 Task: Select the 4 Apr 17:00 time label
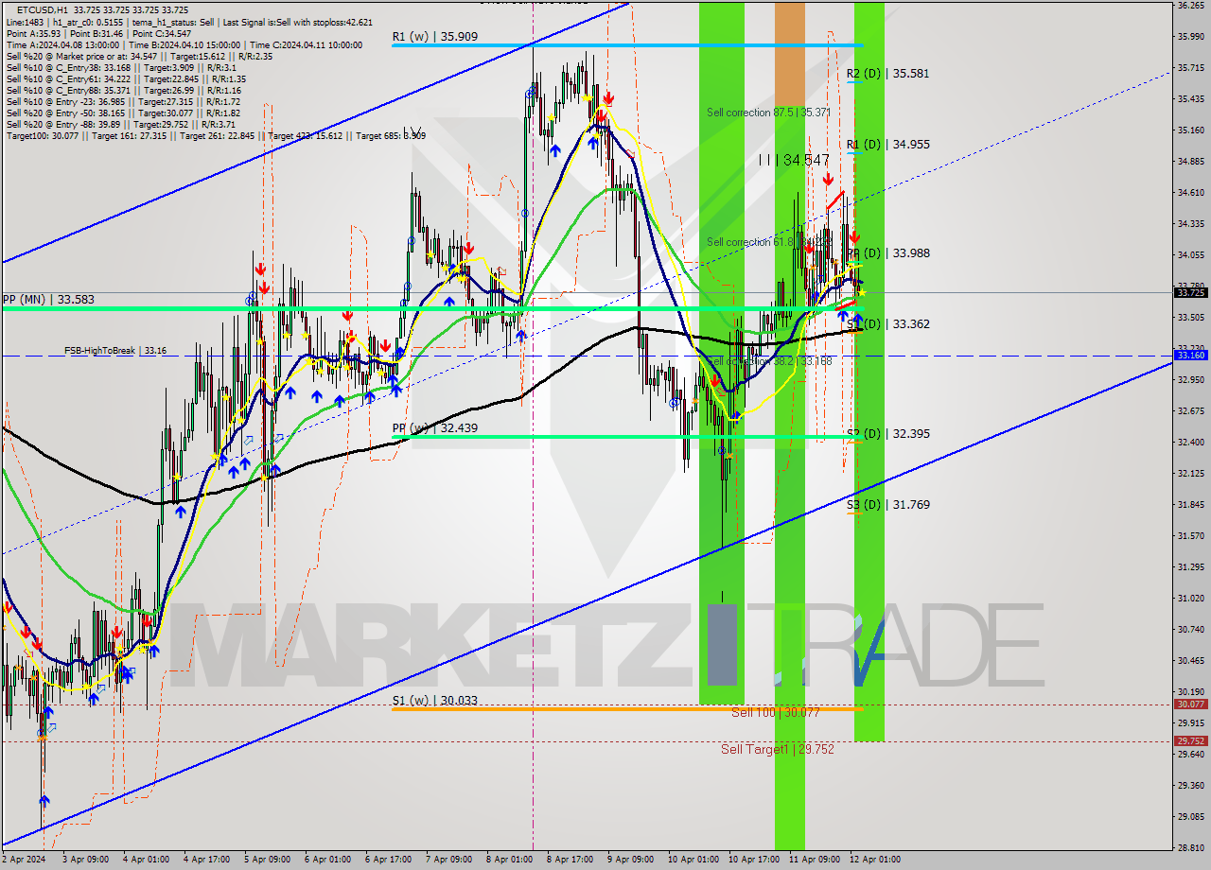click(x=206, y=860)
